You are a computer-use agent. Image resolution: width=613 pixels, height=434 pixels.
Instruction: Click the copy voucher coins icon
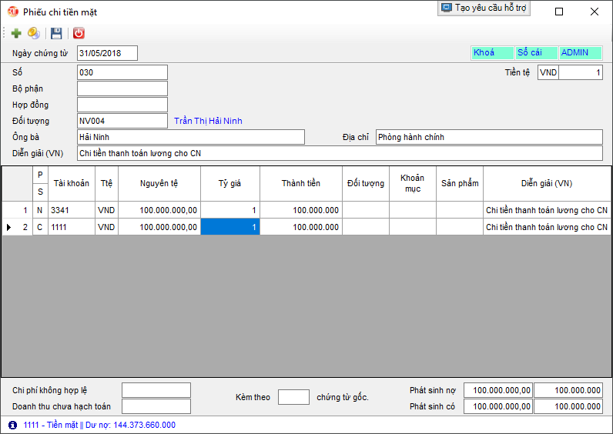click(34, 33)
